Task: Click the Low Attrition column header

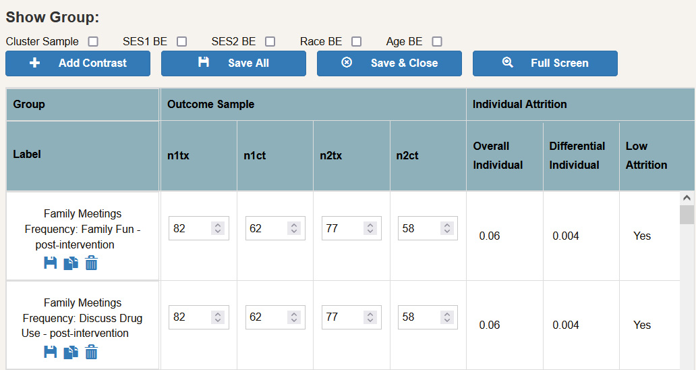Action: pos(657,156)
